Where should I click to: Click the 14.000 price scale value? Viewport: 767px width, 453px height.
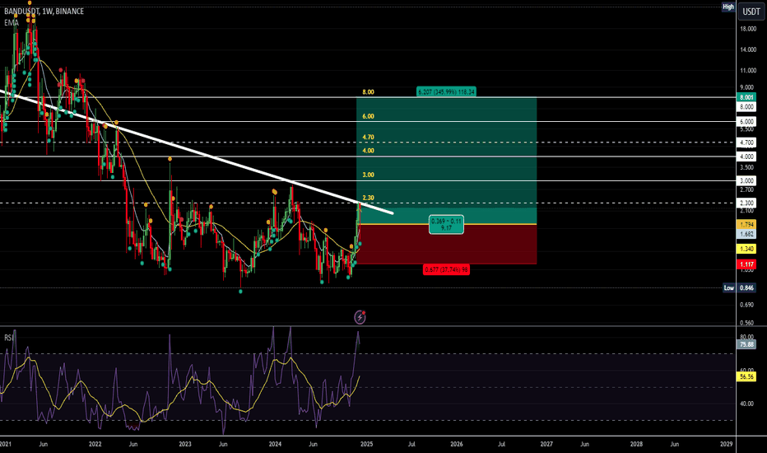[x=748, y=50]
